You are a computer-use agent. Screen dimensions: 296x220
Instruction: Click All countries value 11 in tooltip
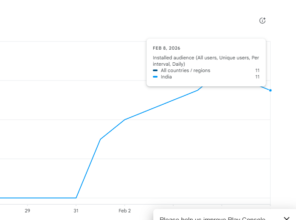[257, 70]
